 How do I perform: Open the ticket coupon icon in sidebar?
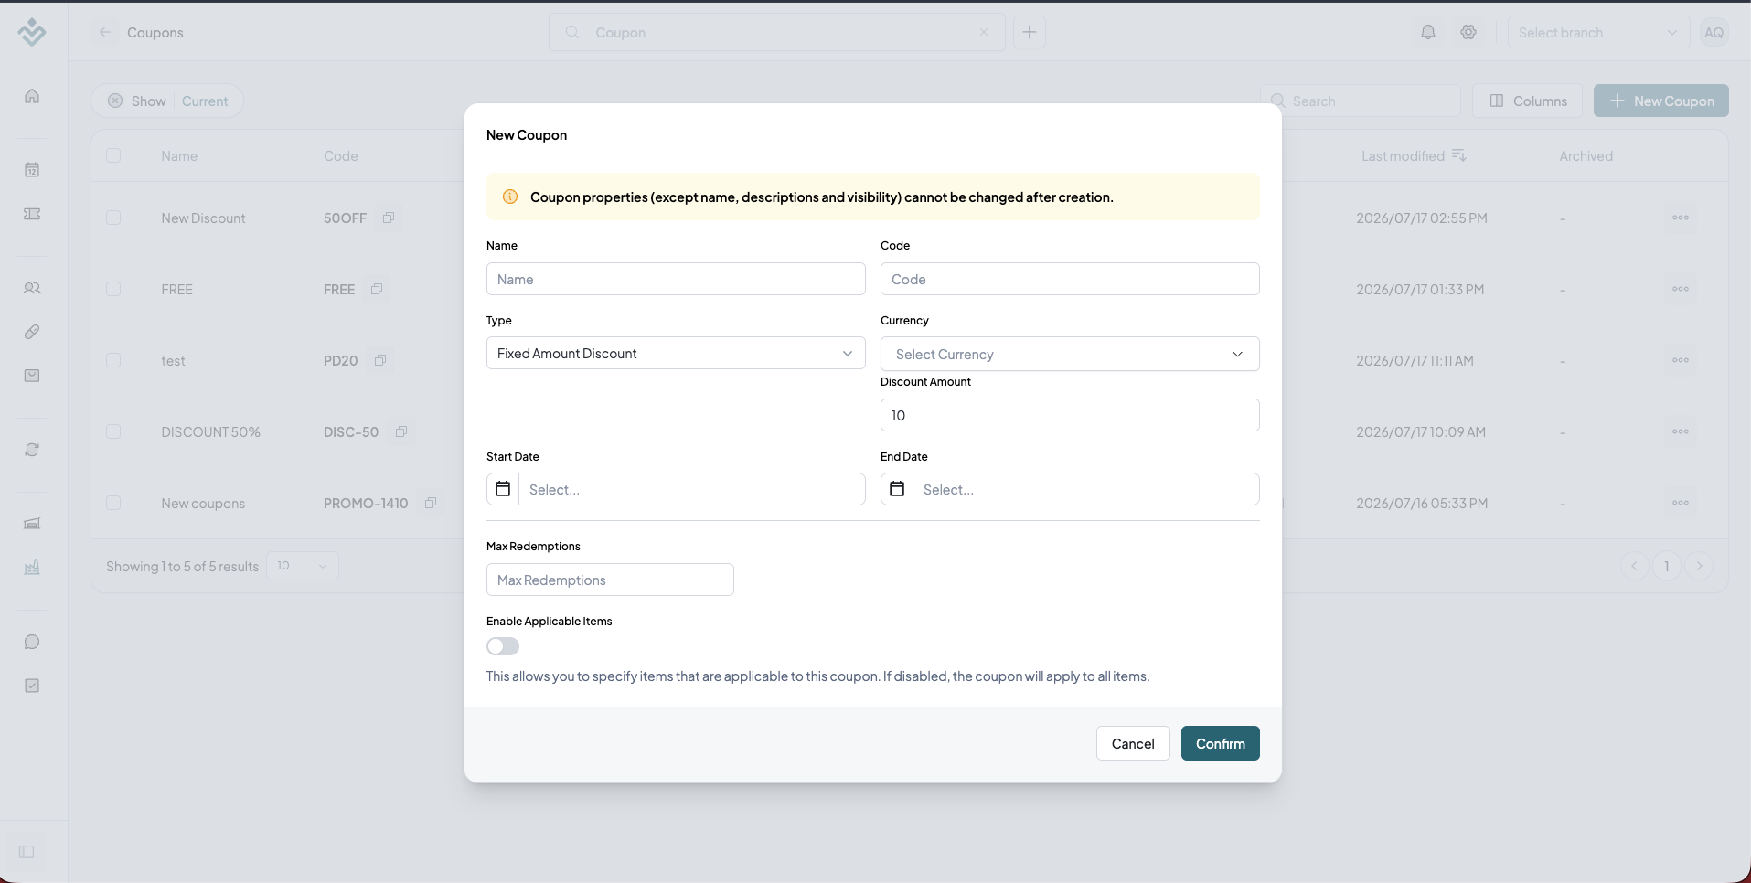pos(32,214)
